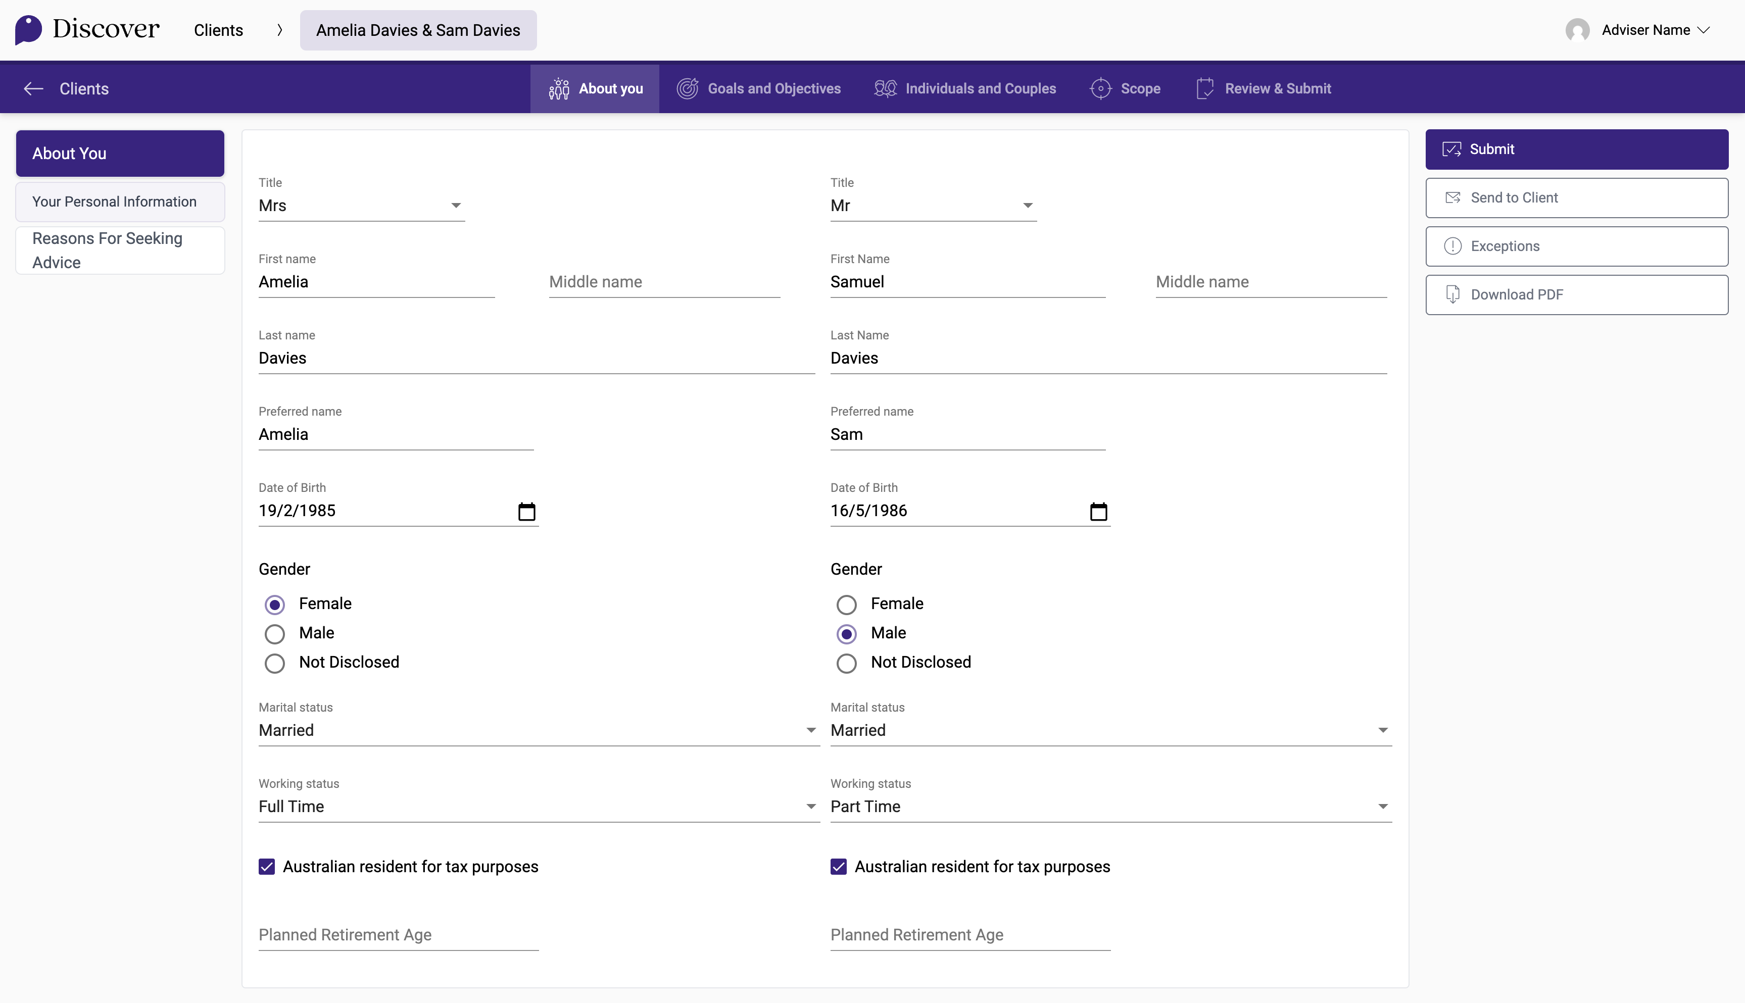Click Amelia's Planned Retirement Age field
Viewport: 1745px width, 1003px height.
point(398,935)
